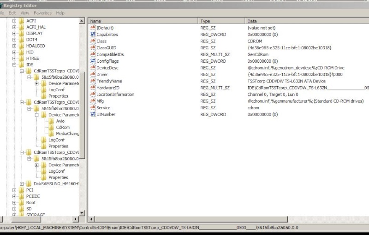The height and width of the screenshot is (235, 369).
Task: Click the Mfg string value icon
Action: tap(93, 101)
